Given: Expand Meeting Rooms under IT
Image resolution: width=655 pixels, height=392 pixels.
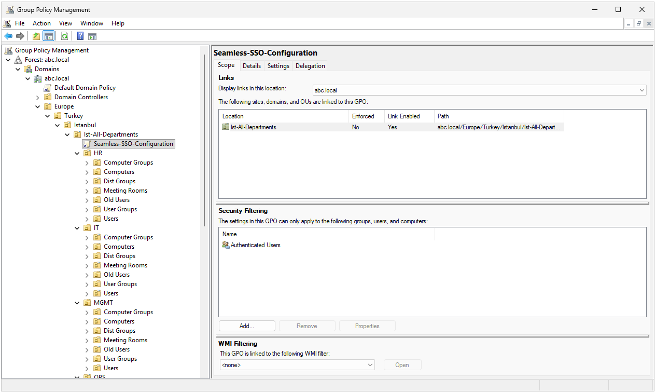Looking at the screenshot, I should click(x=87, y=265).
